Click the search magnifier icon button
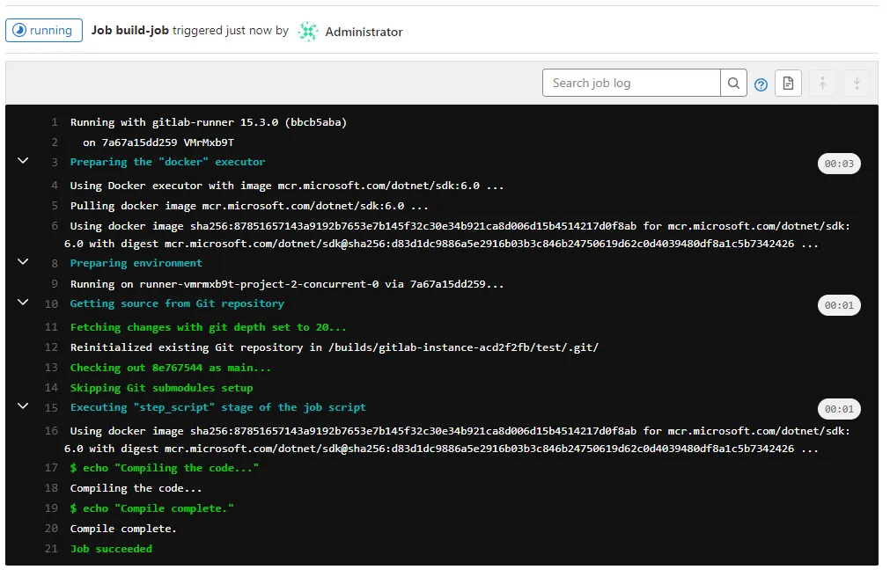This screenshot has width=890, height=577. [733, 84]
